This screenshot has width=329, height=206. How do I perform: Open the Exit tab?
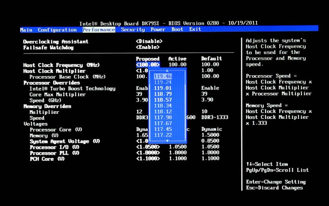[x=195, y=29]
